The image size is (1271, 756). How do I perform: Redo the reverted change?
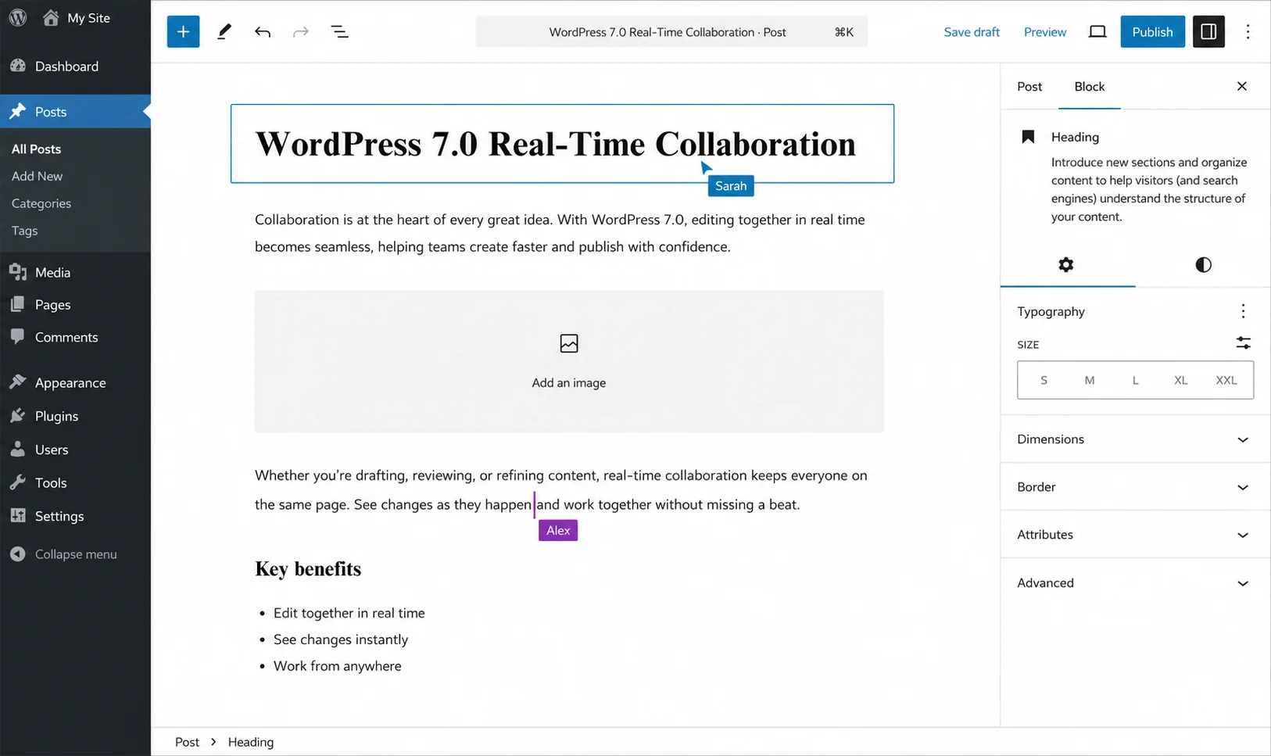point(301,32)
